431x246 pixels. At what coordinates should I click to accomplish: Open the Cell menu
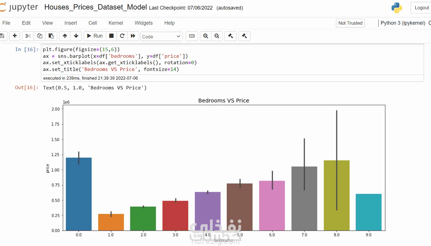pyautogui.click(x=93, y=23)
